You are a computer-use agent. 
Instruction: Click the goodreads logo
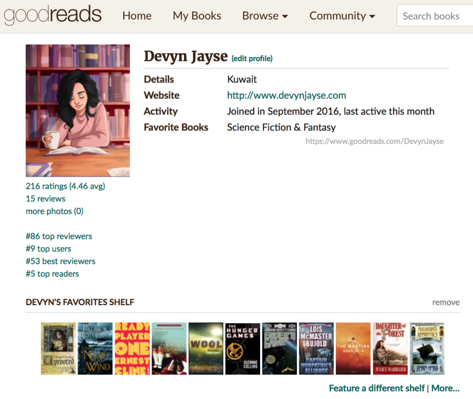click(53, 15)
